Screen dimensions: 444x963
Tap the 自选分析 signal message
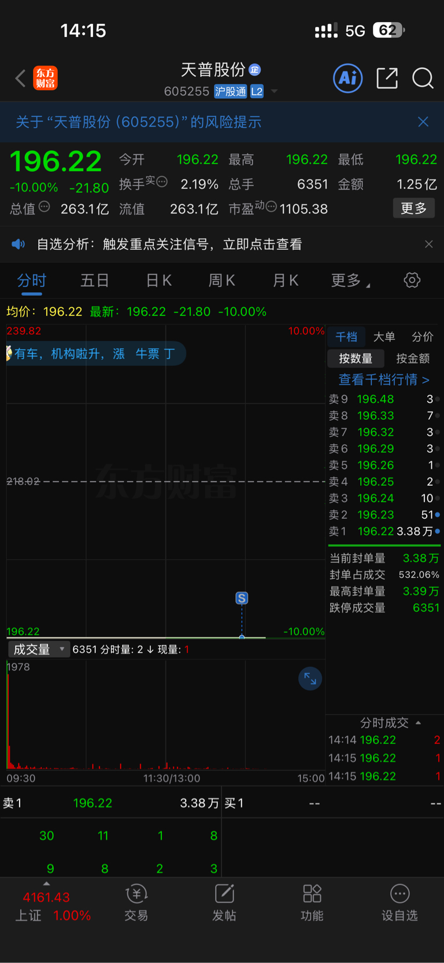tap(169, 244)
